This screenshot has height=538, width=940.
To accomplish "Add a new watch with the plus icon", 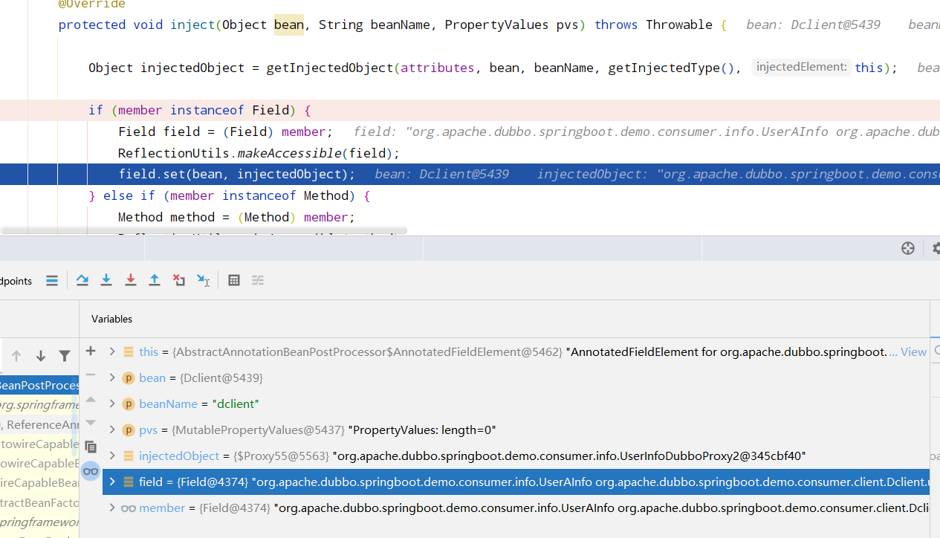I will (x=91, y=351).
